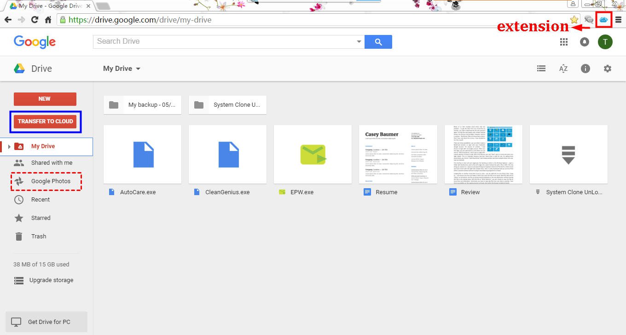Click the TRANSFER TO CLOUD button

tap(46, 121)
